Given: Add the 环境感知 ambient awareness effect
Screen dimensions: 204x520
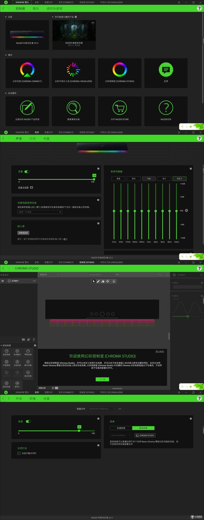Looking at the screenshot, I should click(7, 363).
